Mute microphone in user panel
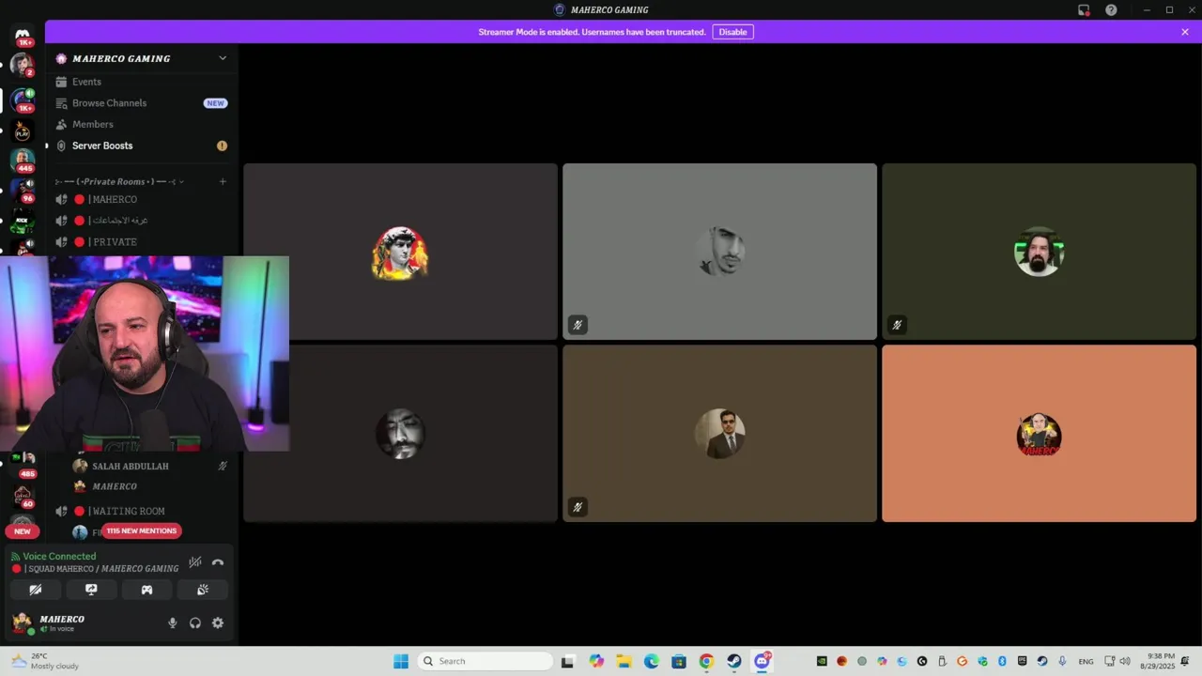The image size is (1202, 676). 172,622
